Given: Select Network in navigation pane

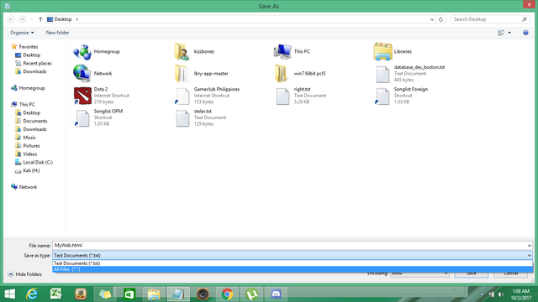Looking at the screenshot, I should (x=24, y=187).
